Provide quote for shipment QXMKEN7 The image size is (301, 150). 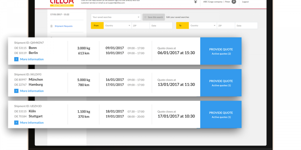[x=221, y=51]
